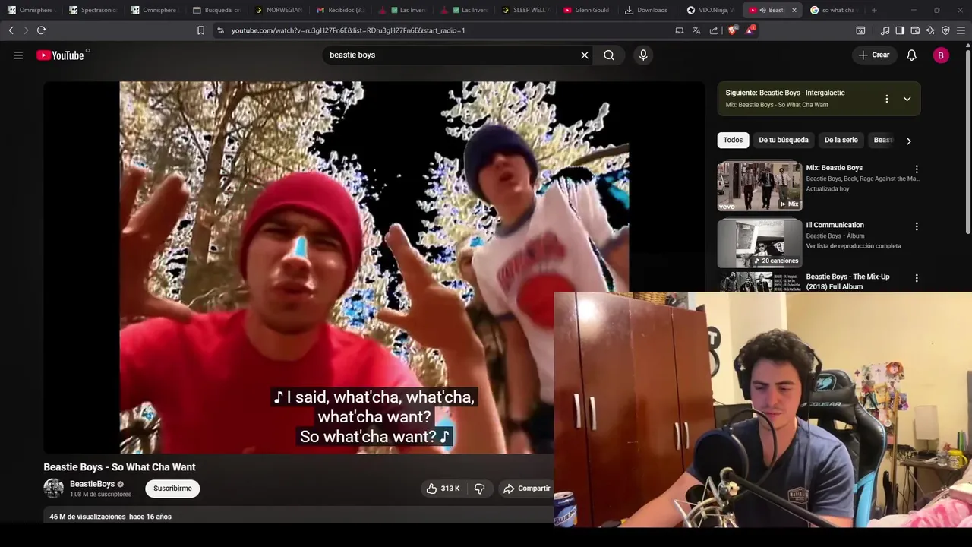Viewport: 972px width, 547px height.
Task: Open Ill Communication album thumbnail
Action: pyautogui.click(x=759, y=243)
